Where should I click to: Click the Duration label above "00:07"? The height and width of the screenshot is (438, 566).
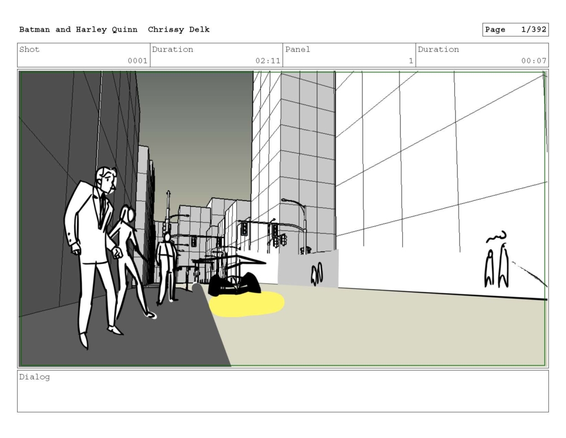(x=438, y=49)
